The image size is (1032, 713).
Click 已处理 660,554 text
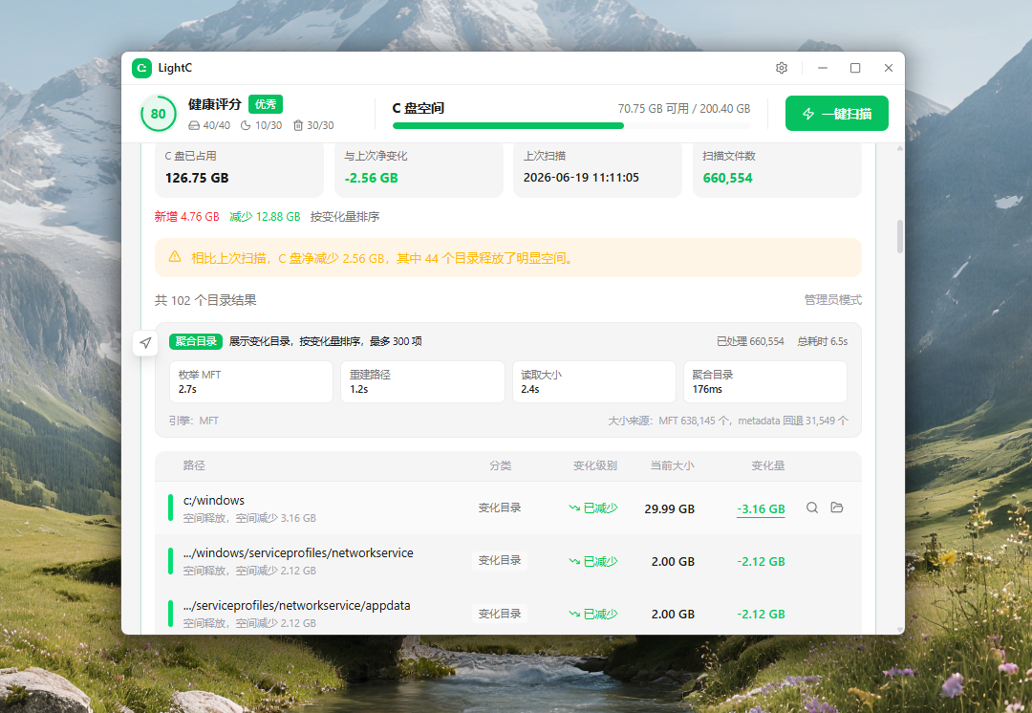(x=750, y=342)
